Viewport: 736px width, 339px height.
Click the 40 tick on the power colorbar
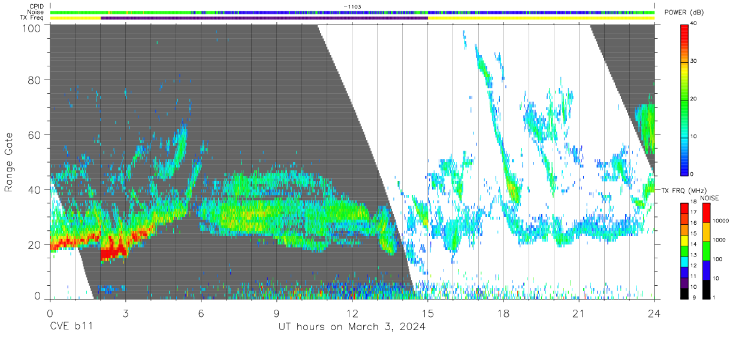pyautogui.click(x=693, y=23)
